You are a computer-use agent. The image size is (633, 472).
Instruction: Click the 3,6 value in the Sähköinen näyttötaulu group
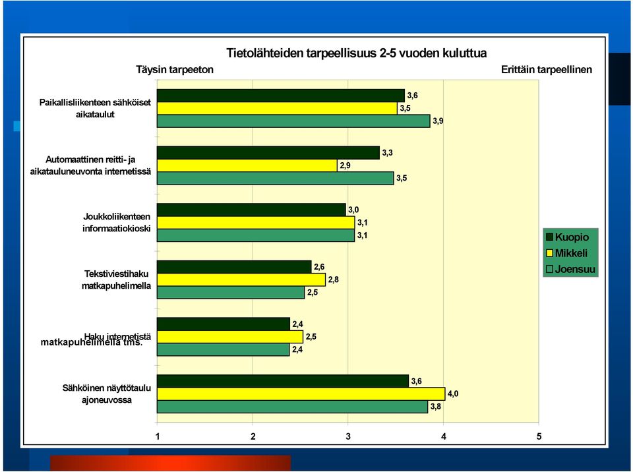[417, 381]
